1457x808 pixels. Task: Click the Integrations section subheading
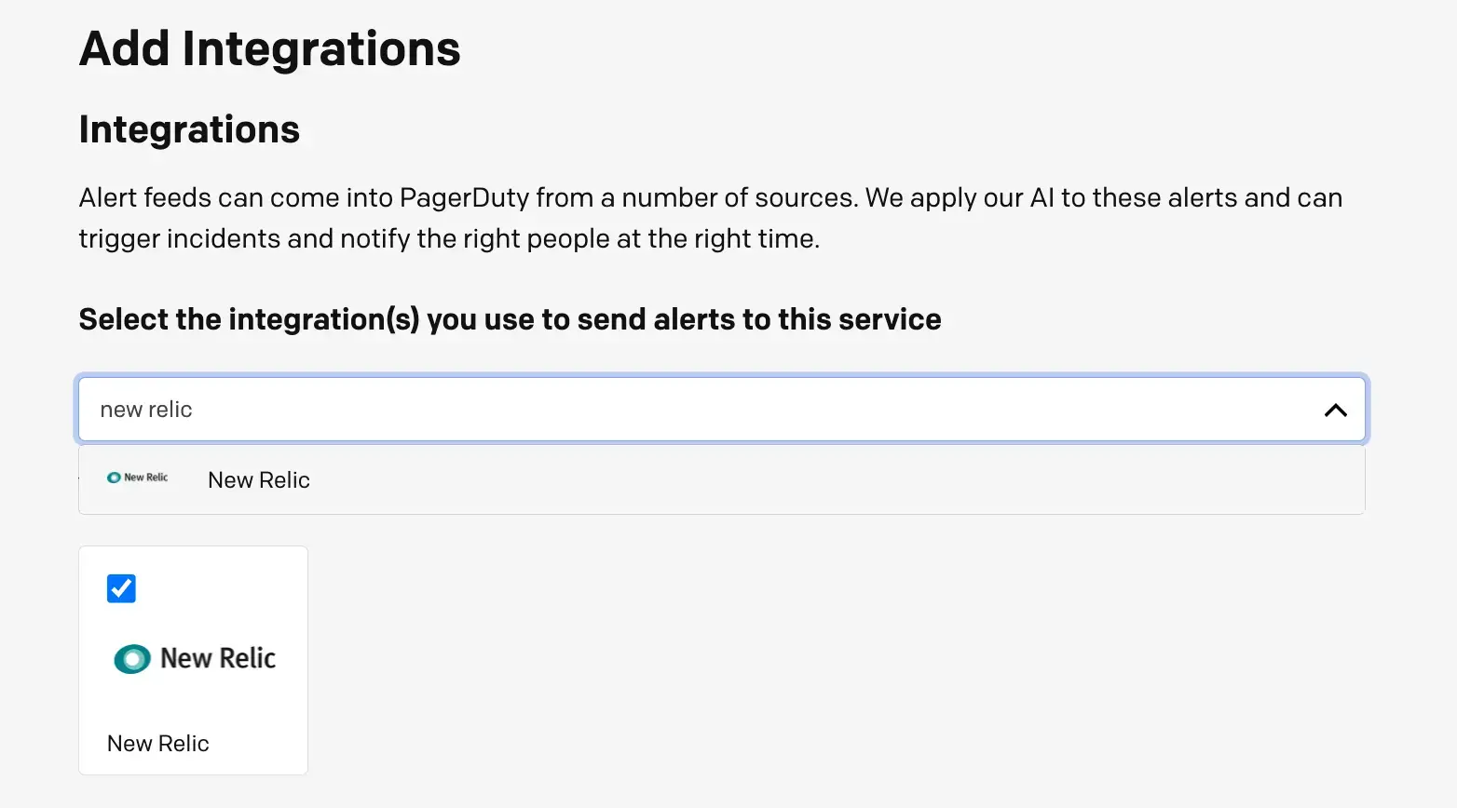coord(189,129)
